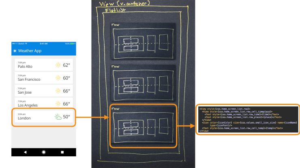
Task: Click the View (v-container) handwritten label
Action: pos(124,3)
